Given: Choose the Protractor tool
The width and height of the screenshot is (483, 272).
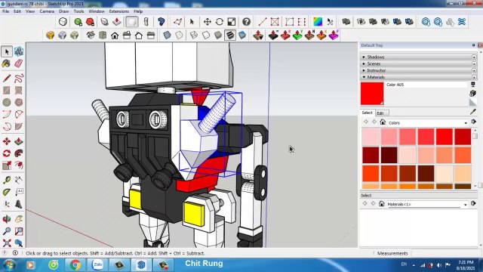Looking at the screenshot, I should tap(7, 192).
